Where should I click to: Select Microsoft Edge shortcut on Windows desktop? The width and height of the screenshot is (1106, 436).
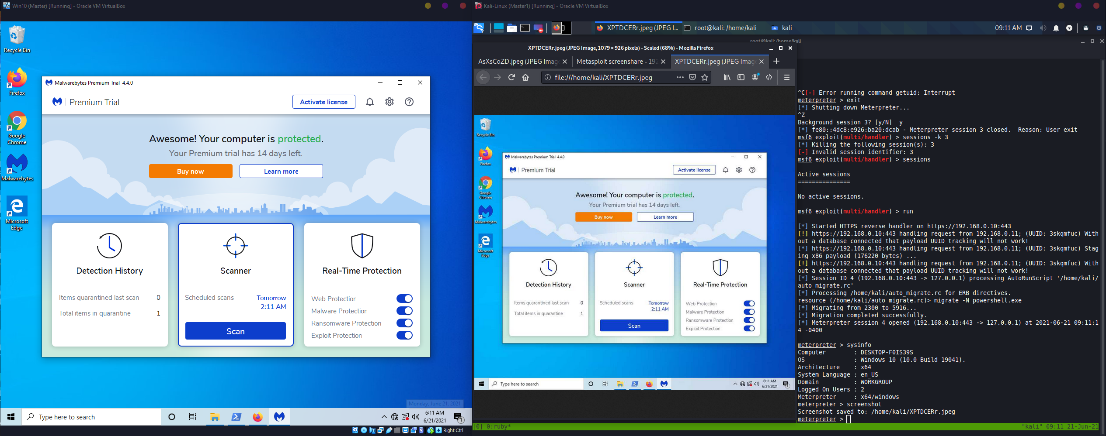tap(17, 213)
